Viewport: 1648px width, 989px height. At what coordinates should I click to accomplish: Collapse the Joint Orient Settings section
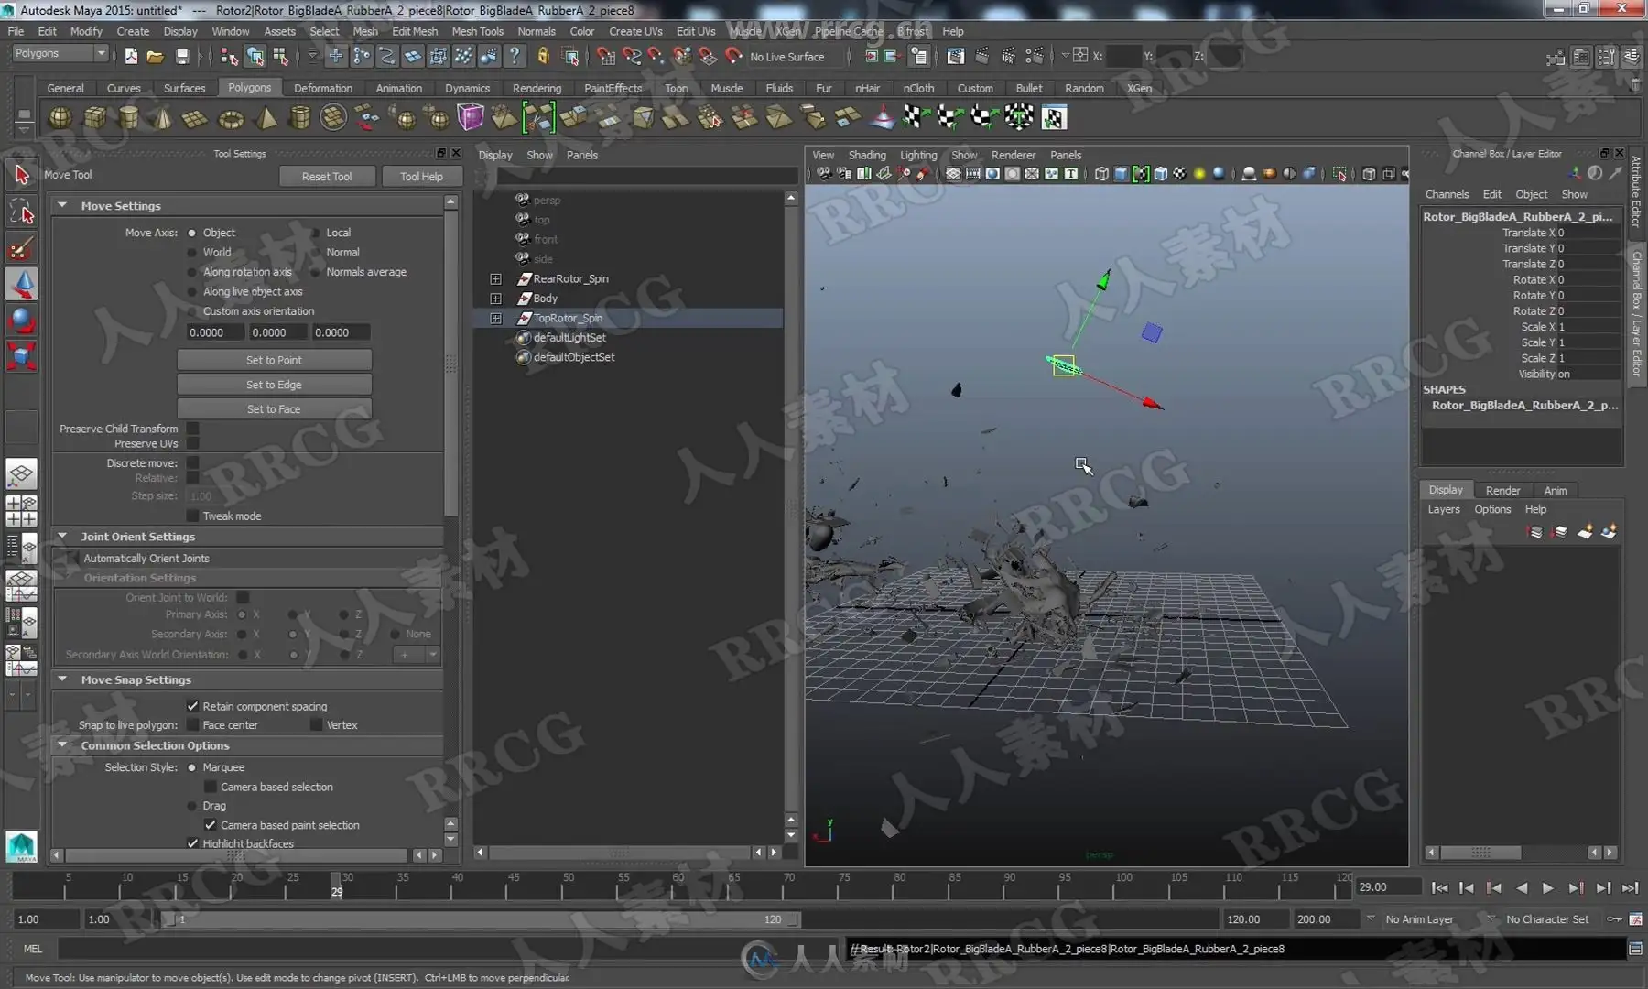point(62,537)
